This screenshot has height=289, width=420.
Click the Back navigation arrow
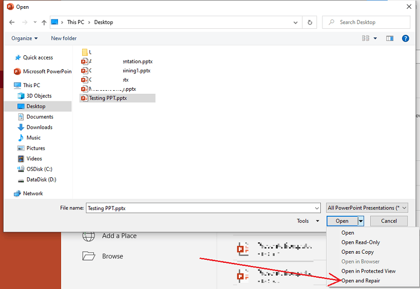[x=12, y=23]
